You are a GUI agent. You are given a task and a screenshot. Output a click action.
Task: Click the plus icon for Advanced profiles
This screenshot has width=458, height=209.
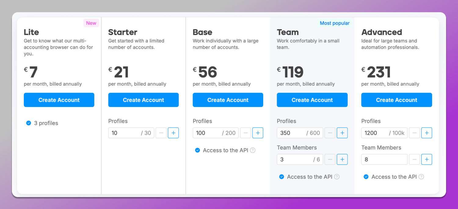click(427, 133)
